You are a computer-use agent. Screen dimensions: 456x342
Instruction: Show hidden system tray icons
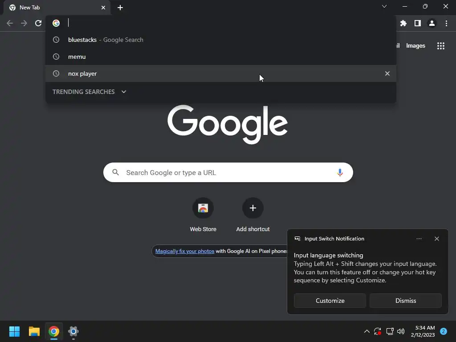point(367,331)
